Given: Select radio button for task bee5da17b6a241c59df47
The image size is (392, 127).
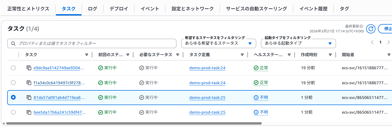Looking at the screenshot, I should pos(13,112).
